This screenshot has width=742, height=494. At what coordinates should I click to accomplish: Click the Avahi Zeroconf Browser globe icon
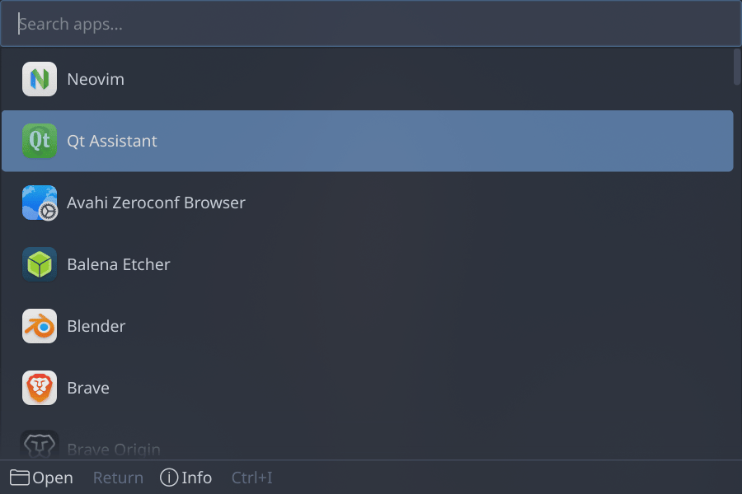pyautogui.click(x=40, y=203)
